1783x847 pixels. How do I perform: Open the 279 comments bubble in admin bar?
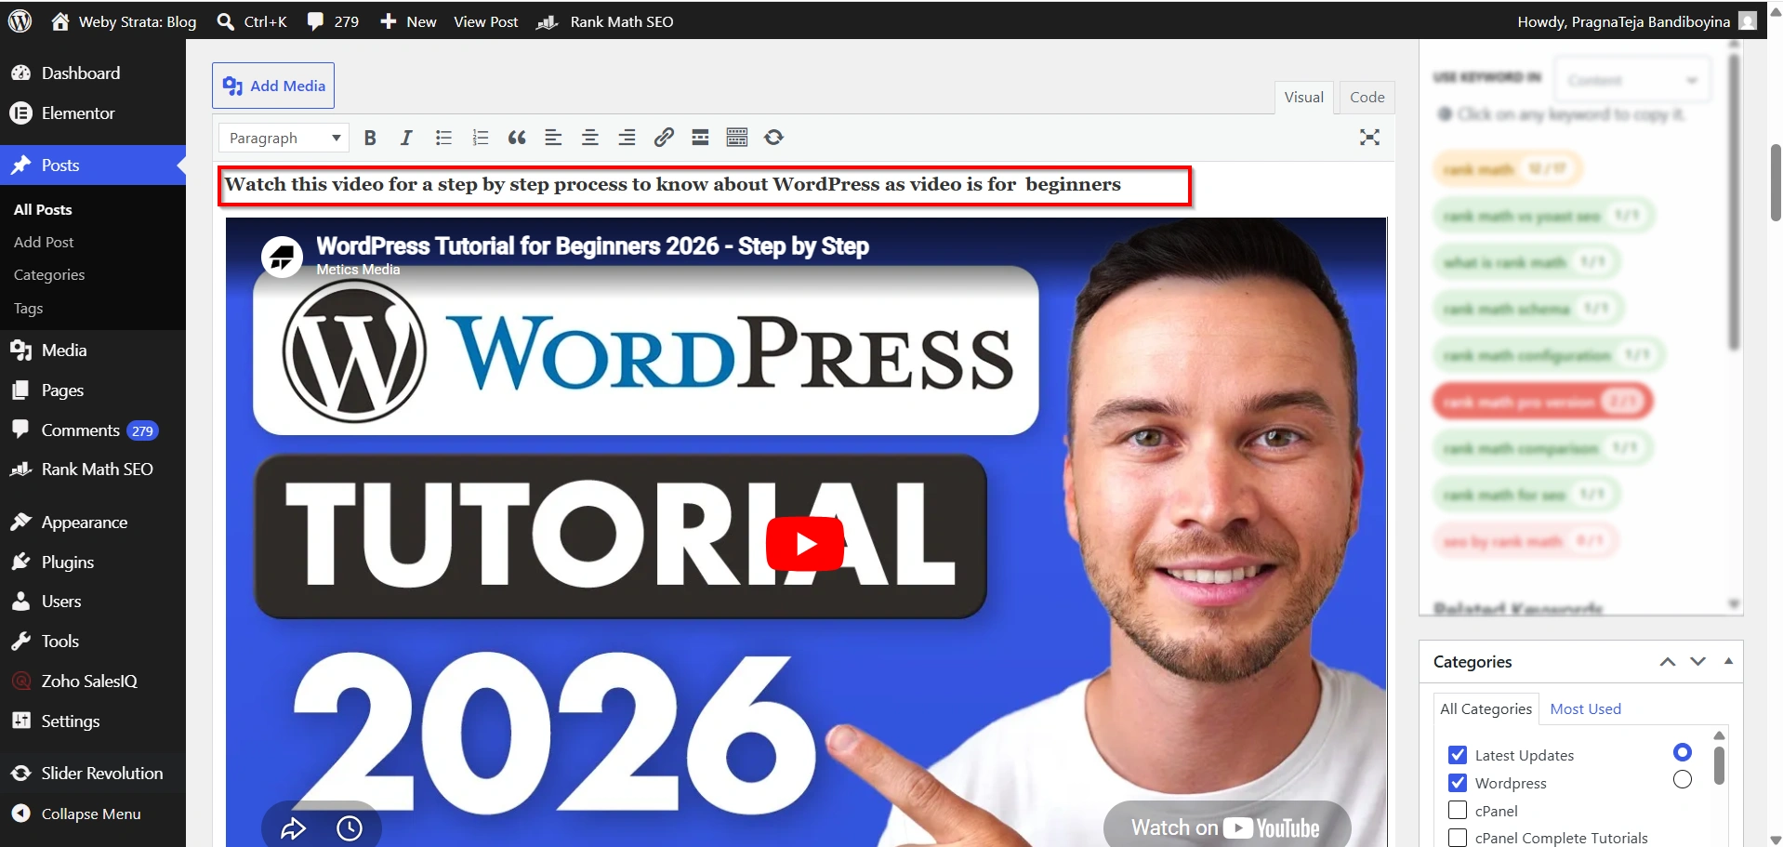(x=333, y=21)
